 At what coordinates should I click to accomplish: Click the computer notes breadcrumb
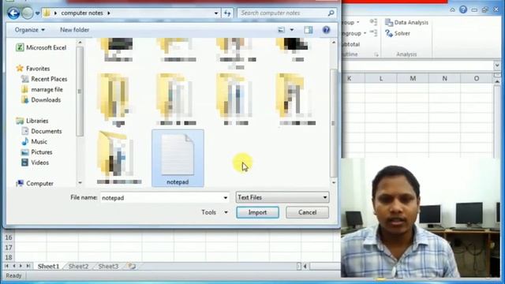click(82, 13)
